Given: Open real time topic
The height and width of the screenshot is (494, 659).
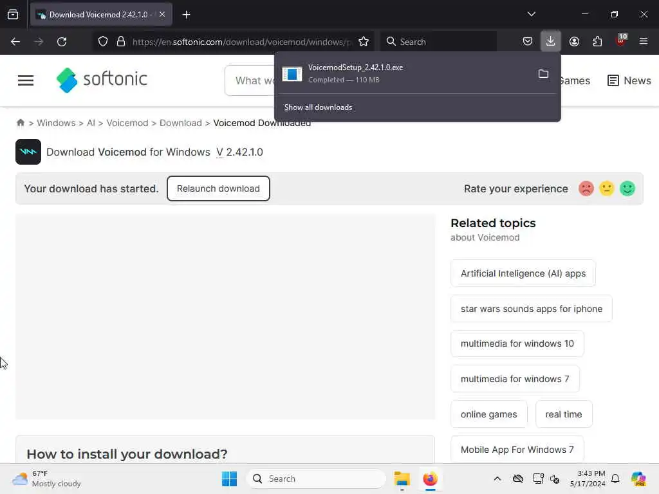Looking at the screenshot, I should (564, 414).
